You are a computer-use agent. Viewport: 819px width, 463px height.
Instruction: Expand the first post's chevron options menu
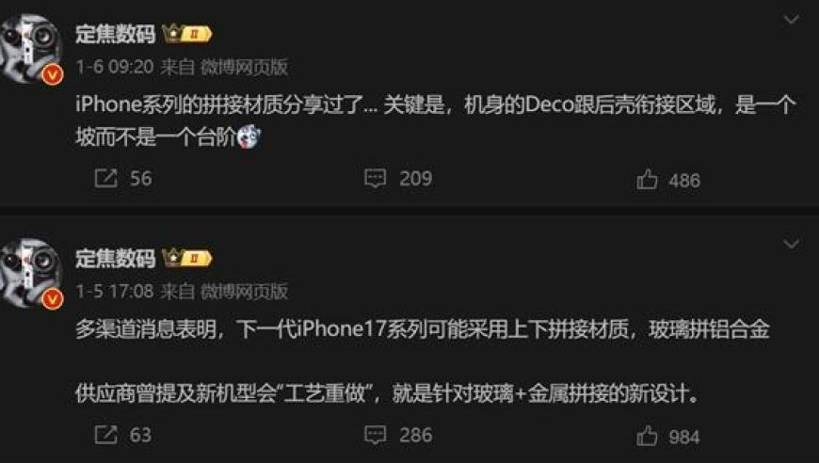792,20
